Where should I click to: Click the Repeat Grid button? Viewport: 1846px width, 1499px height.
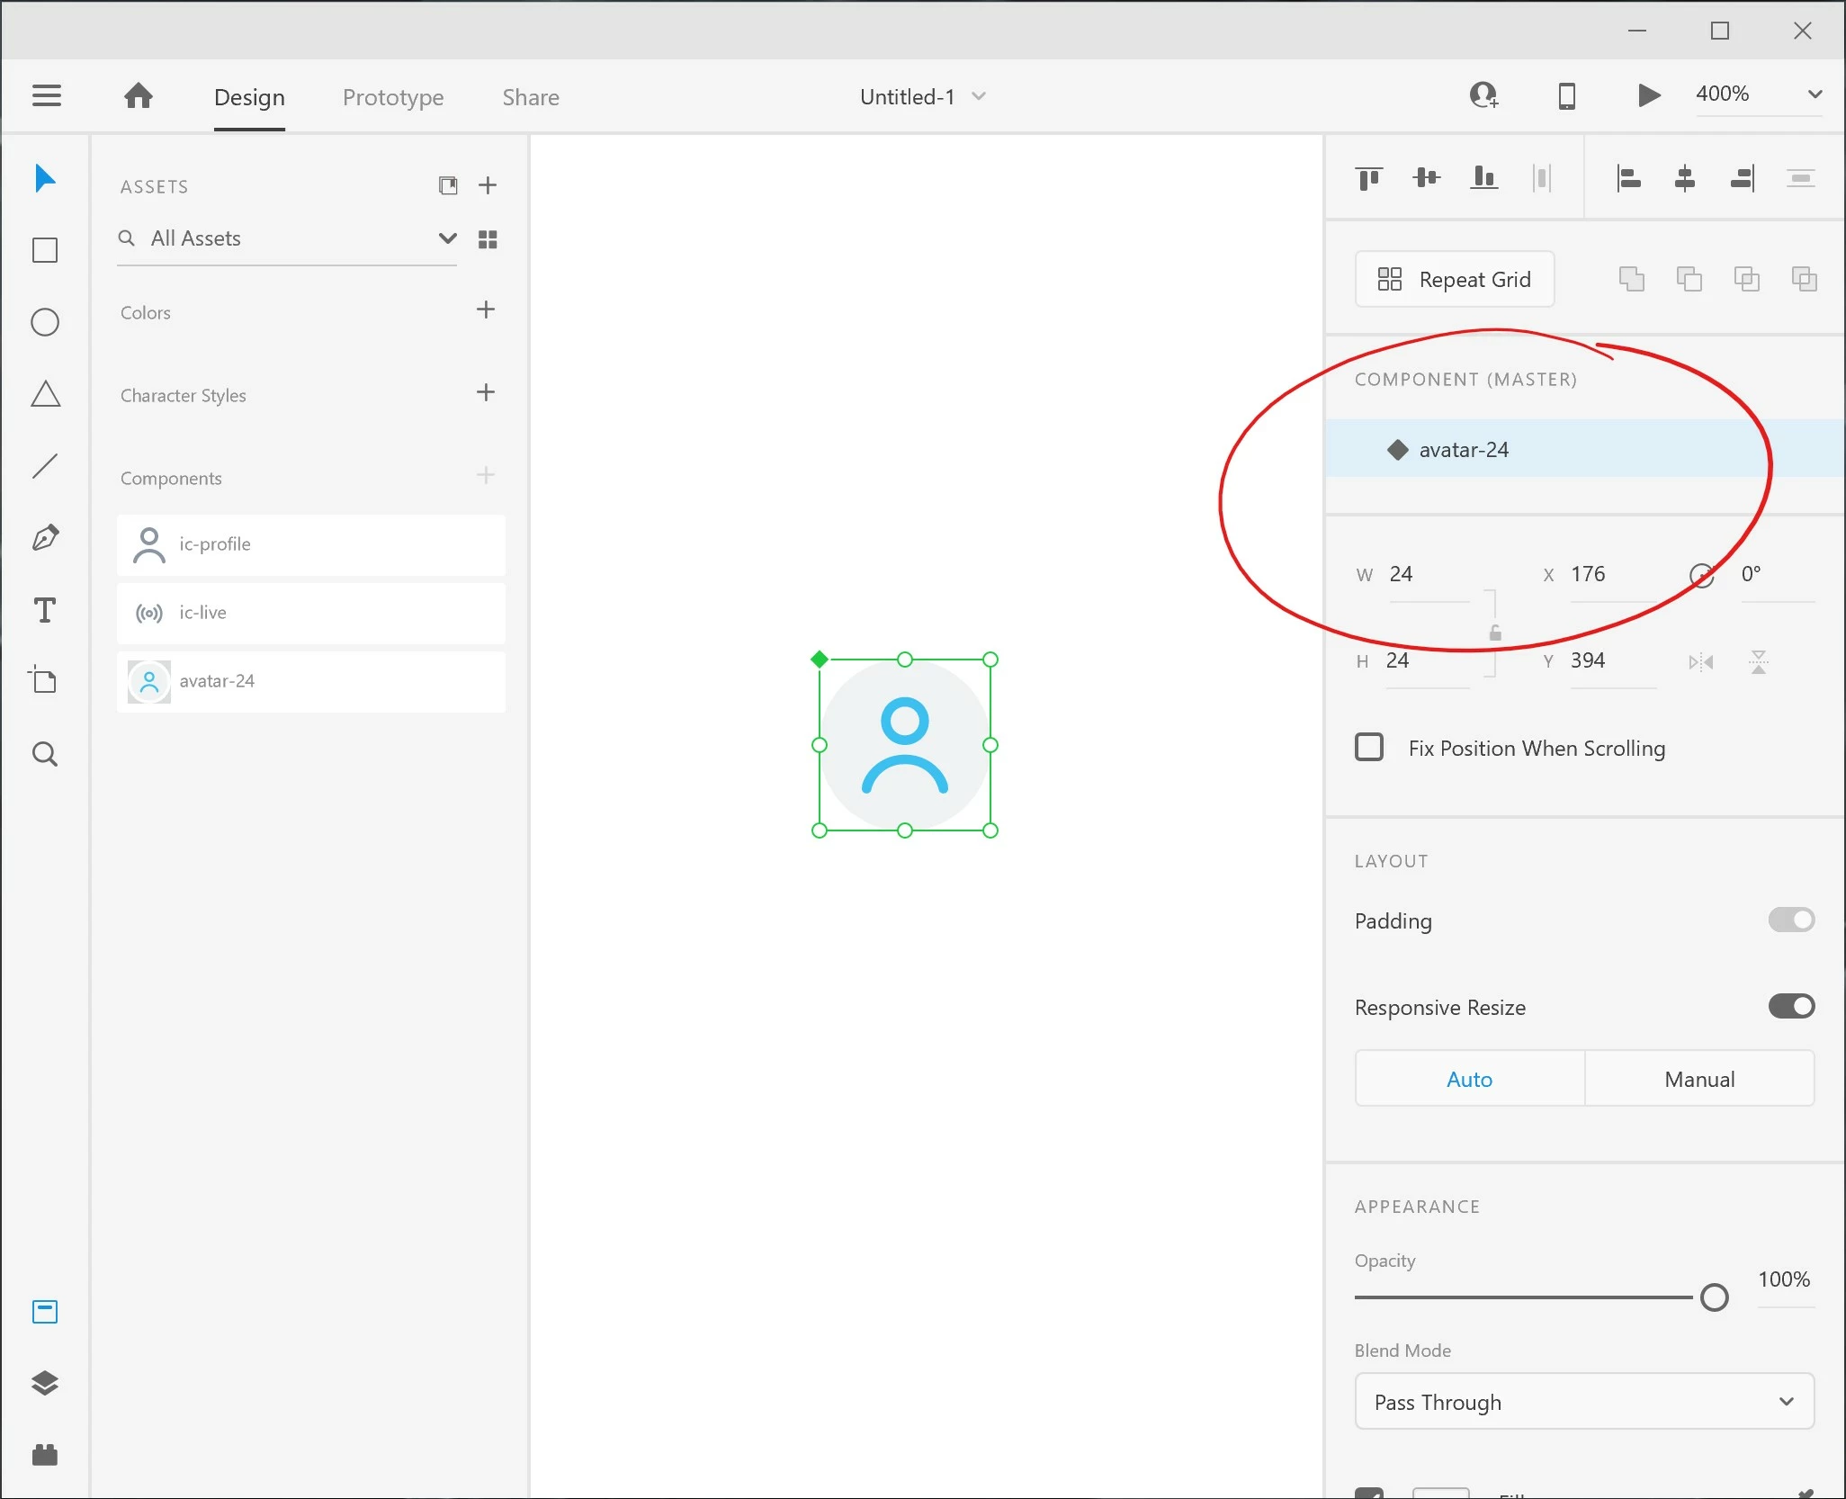point(1455,280)
